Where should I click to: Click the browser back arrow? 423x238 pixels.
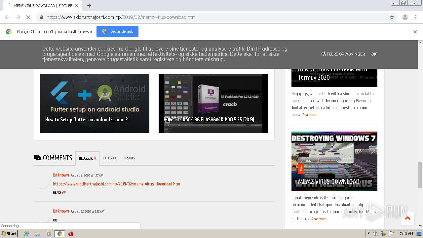pyautogui.click(x=7, y=17)
